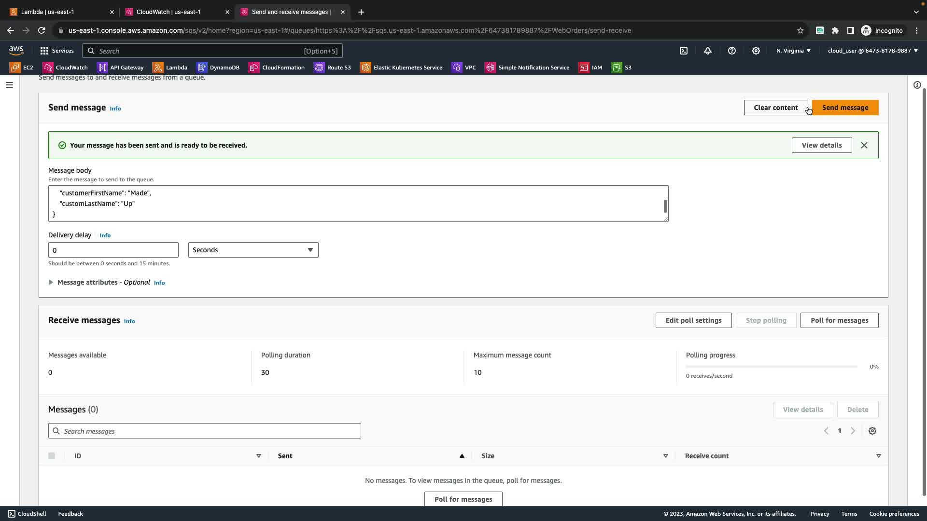Open the Lambda shortcut in favorites bar
Image resolution: width=927 pixels, height=521 pixels.
coord(170,68)
